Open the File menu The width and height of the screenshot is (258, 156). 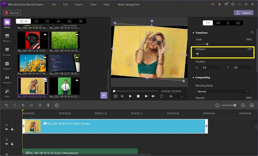click(x=54, y=5)
